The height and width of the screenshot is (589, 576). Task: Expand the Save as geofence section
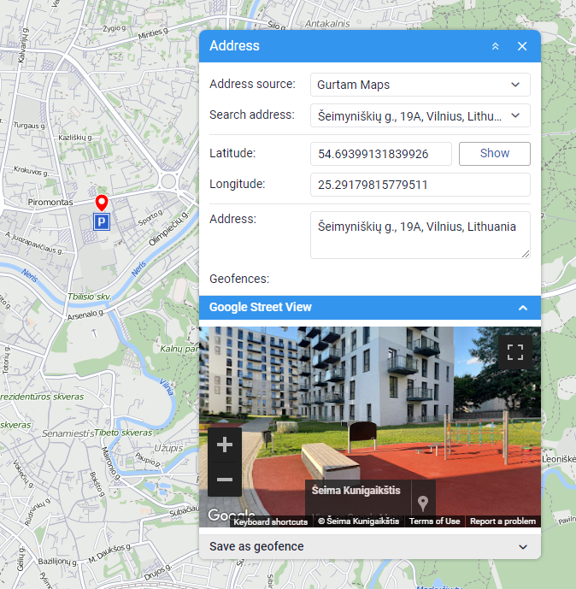pos(369,546)
